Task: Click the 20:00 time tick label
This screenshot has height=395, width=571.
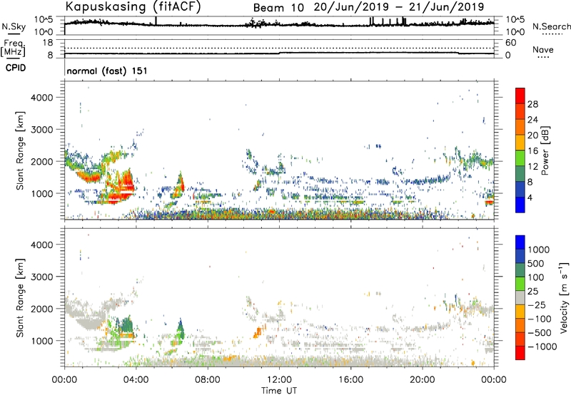Action: [x=422, y=380]
